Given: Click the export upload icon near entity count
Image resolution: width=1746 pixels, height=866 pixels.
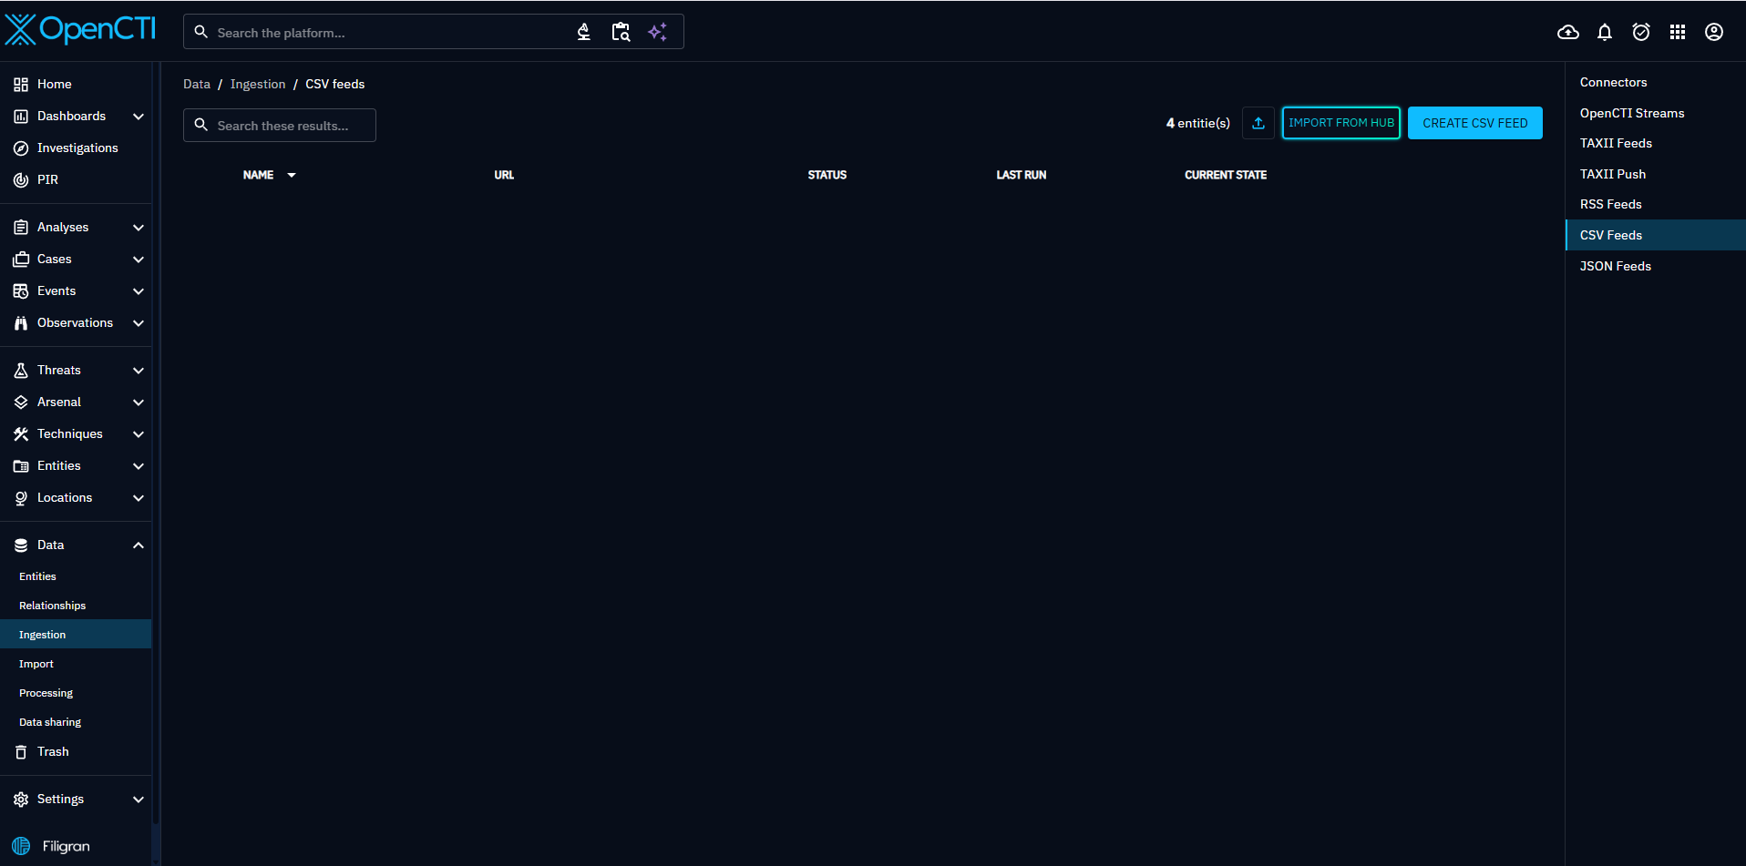Looking at the screenshot, I should point(1258,122).
